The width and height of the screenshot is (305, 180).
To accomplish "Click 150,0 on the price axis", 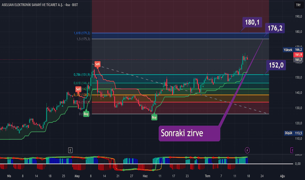I will [298, 78].
